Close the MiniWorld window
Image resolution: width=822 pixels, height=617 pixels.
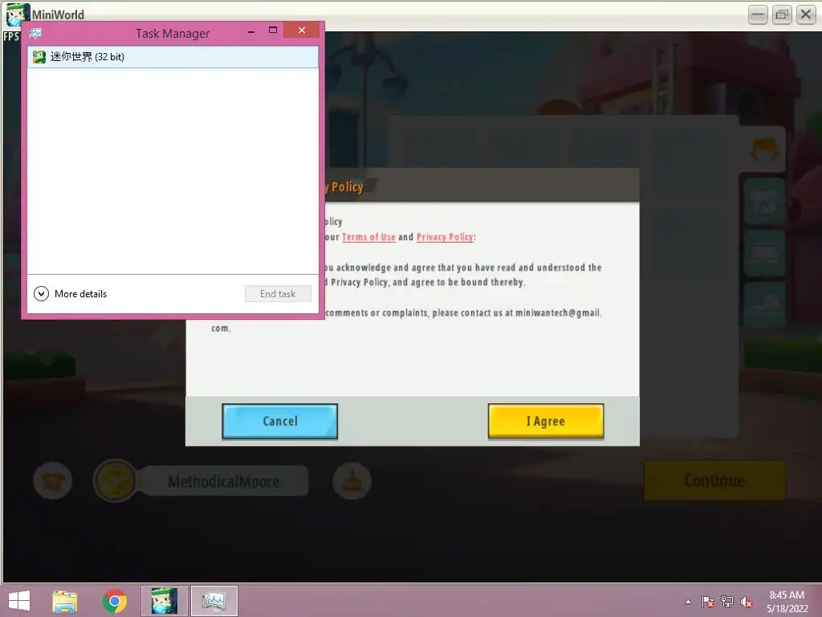[806, 14]
